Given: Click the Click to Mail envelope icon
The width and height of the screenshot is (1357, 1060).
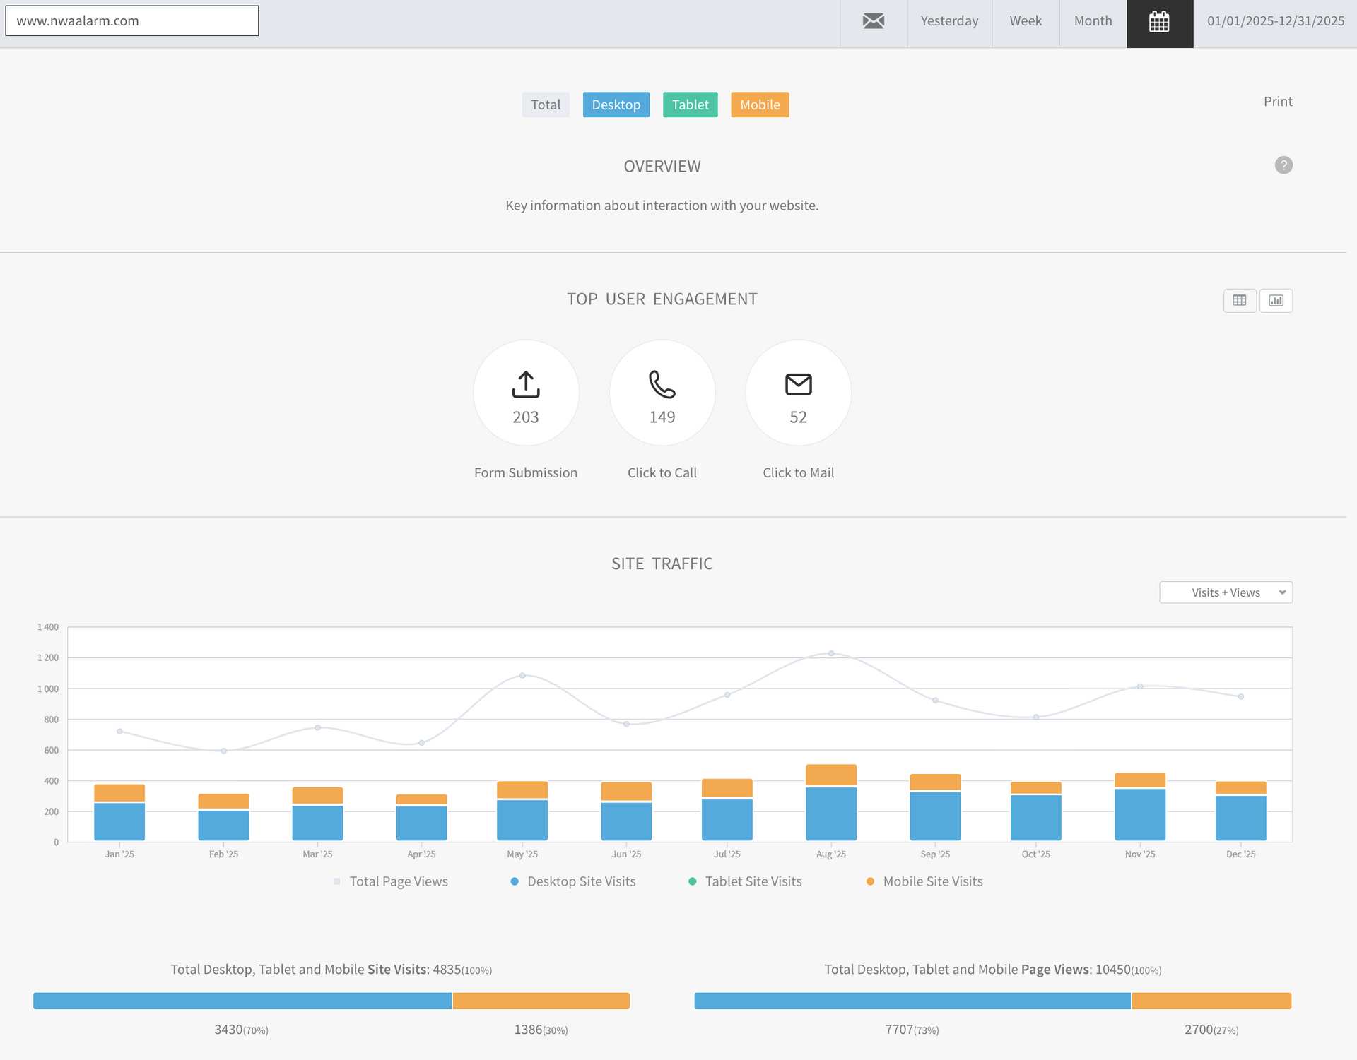Looking at the screenshot, I should [x=799, y=385].
